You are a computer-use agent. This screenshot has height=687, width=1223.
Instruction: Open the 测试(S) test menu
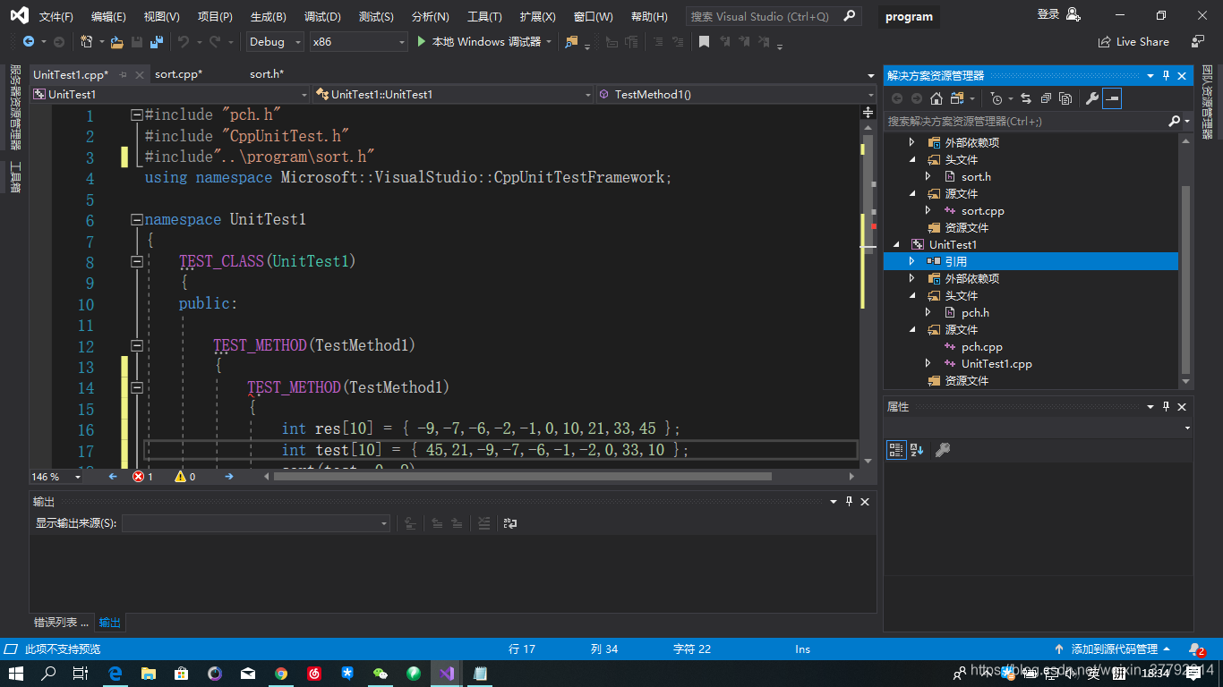(x=376, y=16)
